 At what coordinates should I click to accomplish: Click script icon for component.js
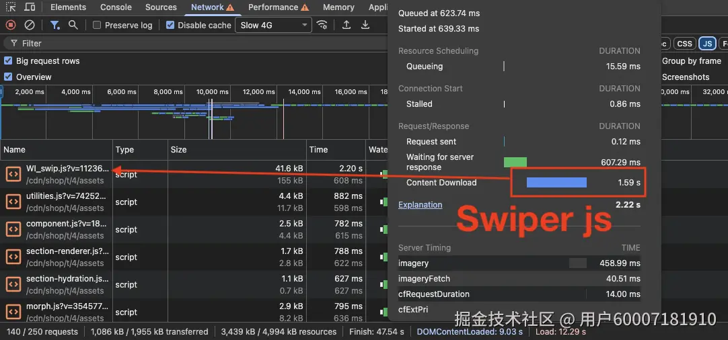click(x=13, y=229)
